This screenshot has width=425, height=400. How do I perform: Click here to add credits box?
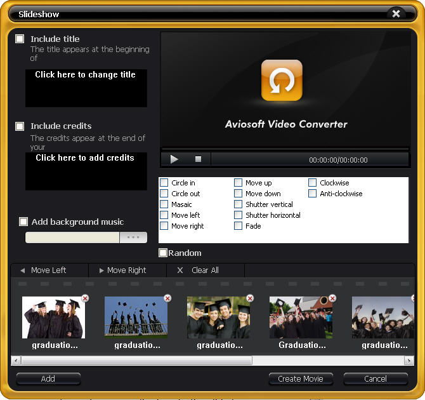pyautogui.click(x=86, y=171)
